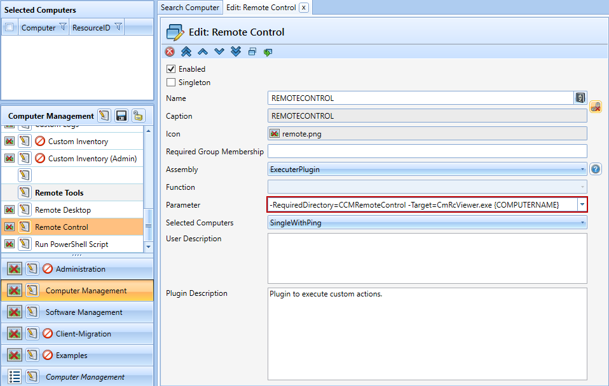Open the Function dropdown
This screenshot has width=609, height=386.
coord(427,187)
